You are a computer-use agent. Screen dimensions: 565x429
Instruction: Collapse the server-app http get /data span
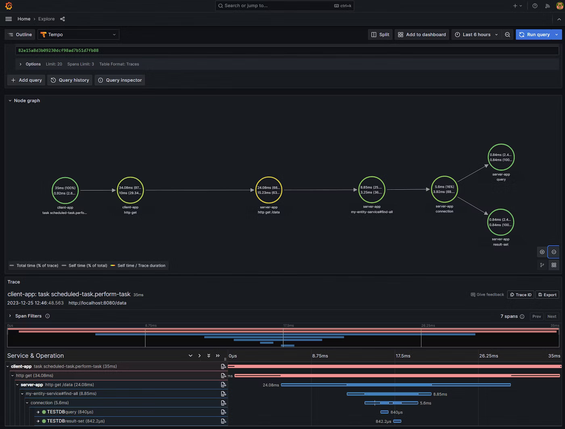click(17, 385)
